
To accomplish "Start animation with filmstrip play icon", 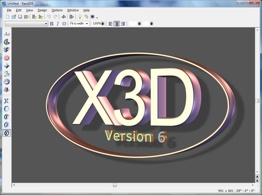I will [72, 17].
